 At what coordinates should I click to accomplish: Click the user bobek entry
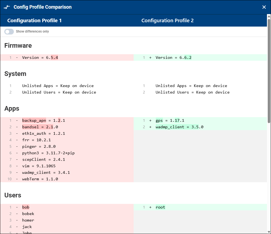coord(67,214)
